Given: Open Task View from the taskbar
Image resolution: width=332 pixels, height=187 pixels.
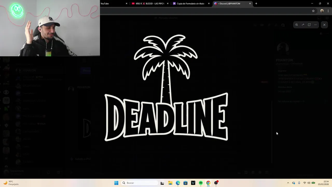Looking at the screenshot, I should 162,183.
